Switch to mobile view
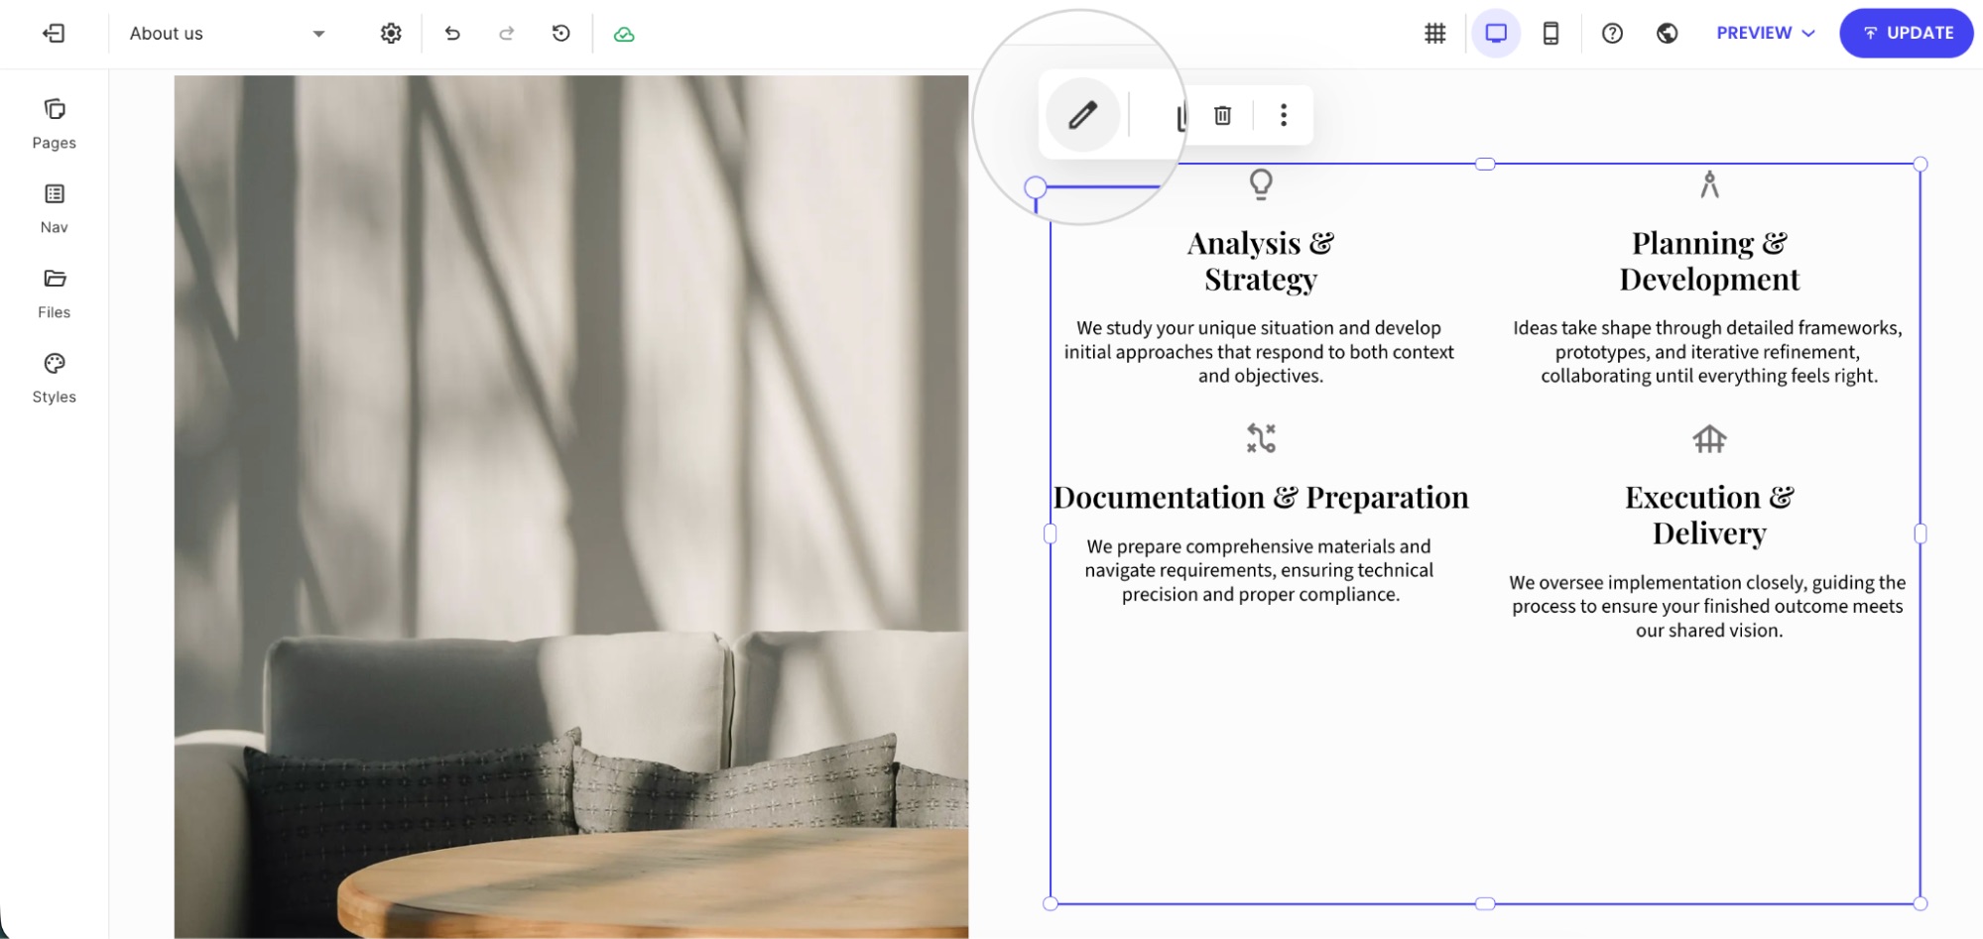 click(1550, 34)
